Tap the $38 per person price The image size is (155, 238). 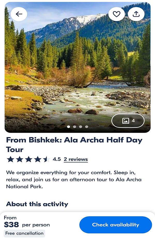point(27,225)
